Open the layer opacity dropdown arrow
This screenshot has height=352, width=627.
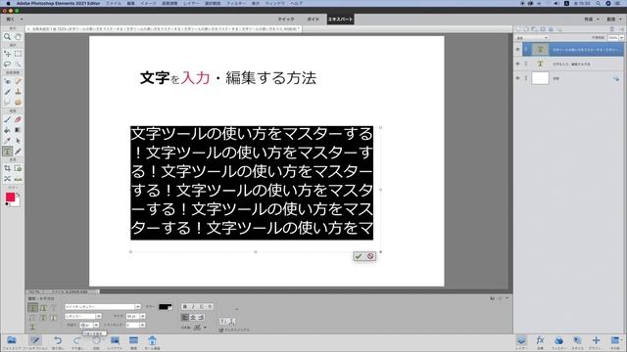pos(621,37)
